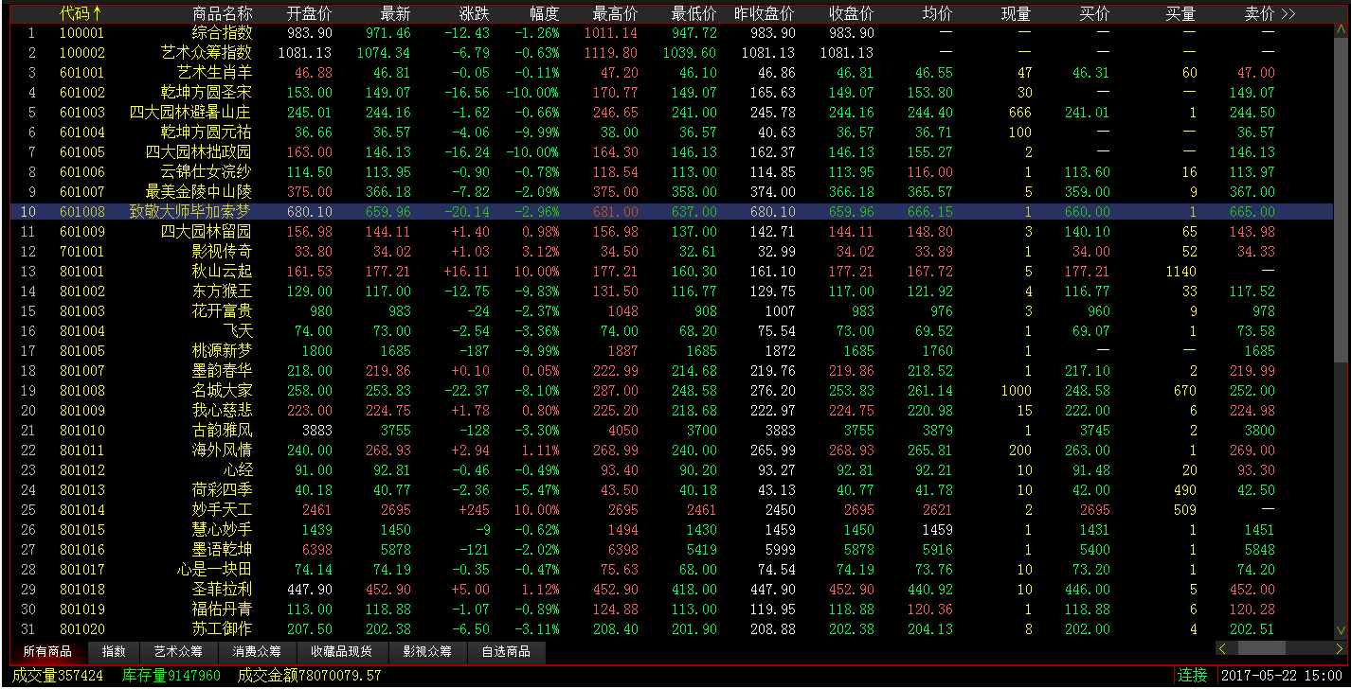Image resolution: width=1351 pixels, height=689 pixels.
Task: Select the 最美金陵中山陵 row
Action: tap(672, 192)
